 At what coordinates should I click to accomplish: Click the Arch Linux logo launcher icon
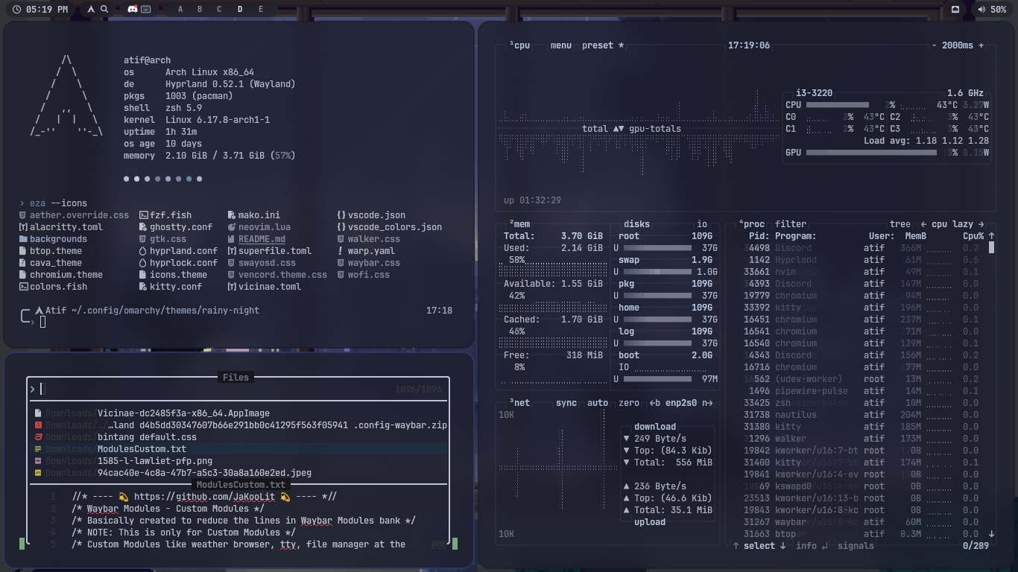pyautogui.click(x=91, y=10)
